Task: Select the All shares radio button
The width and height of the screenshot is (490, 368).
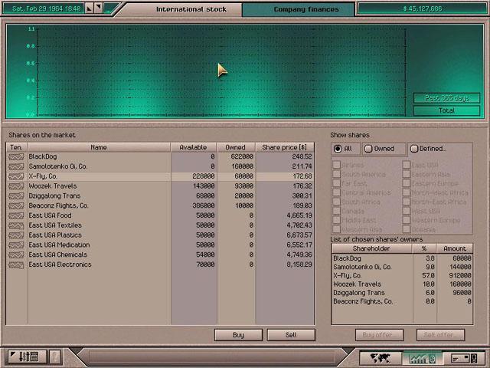Action: (x=338, y=149)
